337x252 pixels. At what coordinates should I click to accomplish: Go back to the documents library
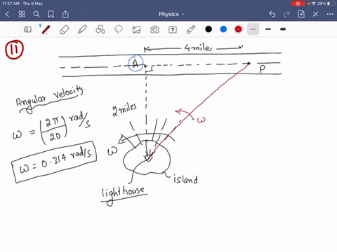coord(7,14)
